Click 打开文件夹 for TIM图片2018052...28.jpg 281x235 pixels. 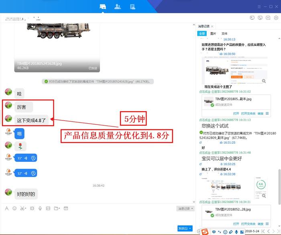click(248, 224)
